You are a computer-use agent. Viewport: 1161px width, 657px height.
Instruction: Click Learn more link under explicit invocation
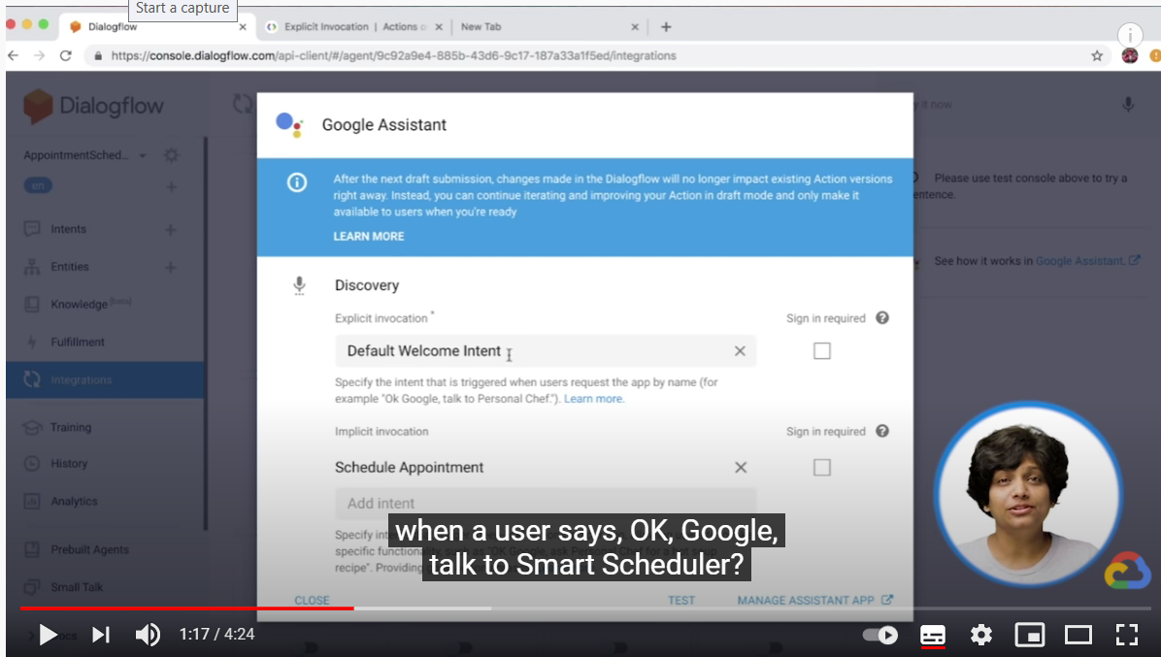pos(594,399)
